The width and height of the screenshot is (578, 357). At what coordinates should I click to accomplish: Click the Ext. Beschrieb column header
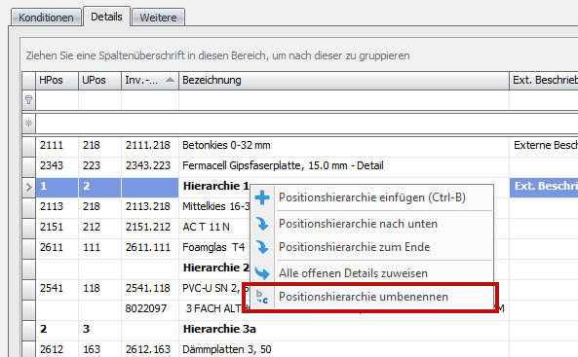pos(544,80)
